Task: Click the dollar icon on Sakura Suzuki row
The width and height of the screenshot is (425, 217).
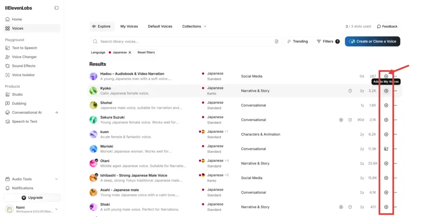Action: coord(341,120)
